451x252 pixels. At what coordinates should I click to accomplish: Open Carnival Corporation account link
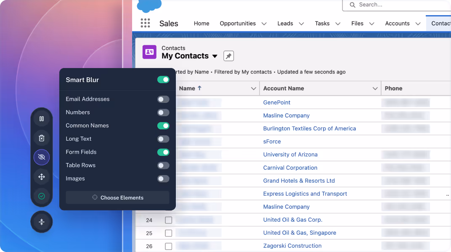pos(290,168)
